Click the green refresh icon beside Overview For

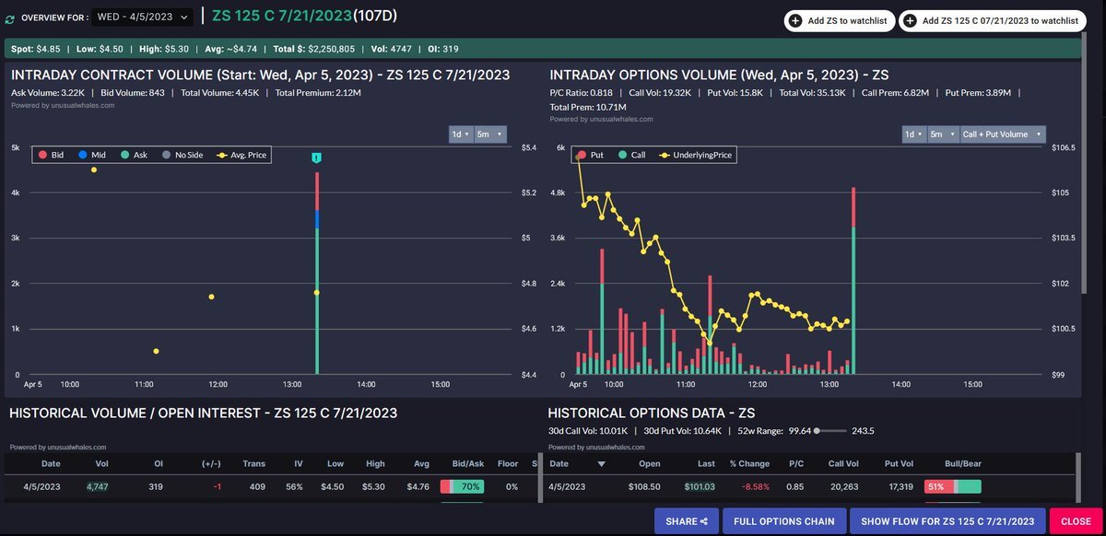pyautogui.click(x=9, y=18)
